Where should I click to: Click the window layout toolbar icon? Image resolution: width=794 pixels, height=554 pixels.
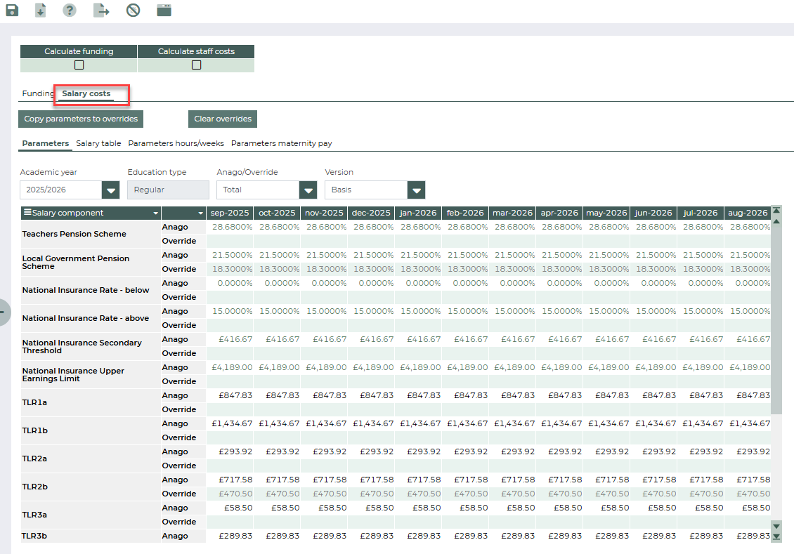[x=164, y=10]
